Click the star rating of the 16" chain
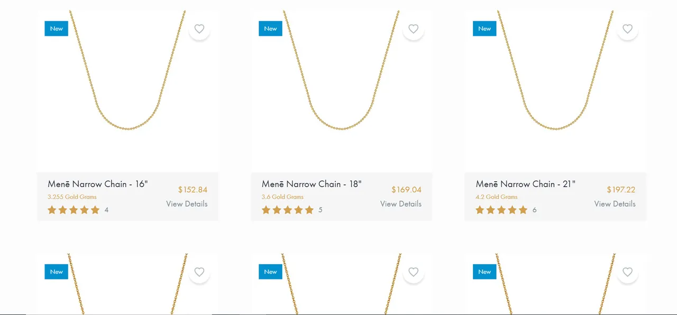The height and width of the screenshot is (315, 677). point(74,210)
